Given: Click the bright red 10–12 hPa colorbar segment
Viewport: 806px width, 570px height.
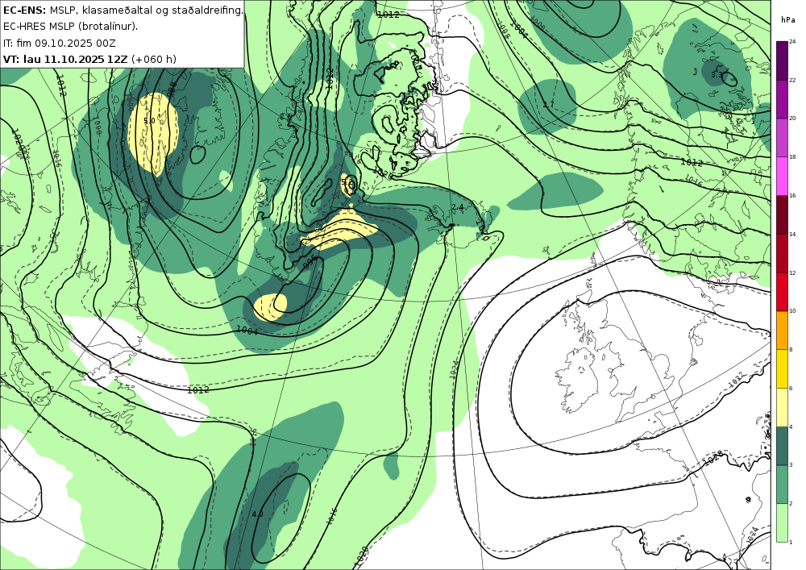Looking at the screenshot, I should (x=782, y=292).
